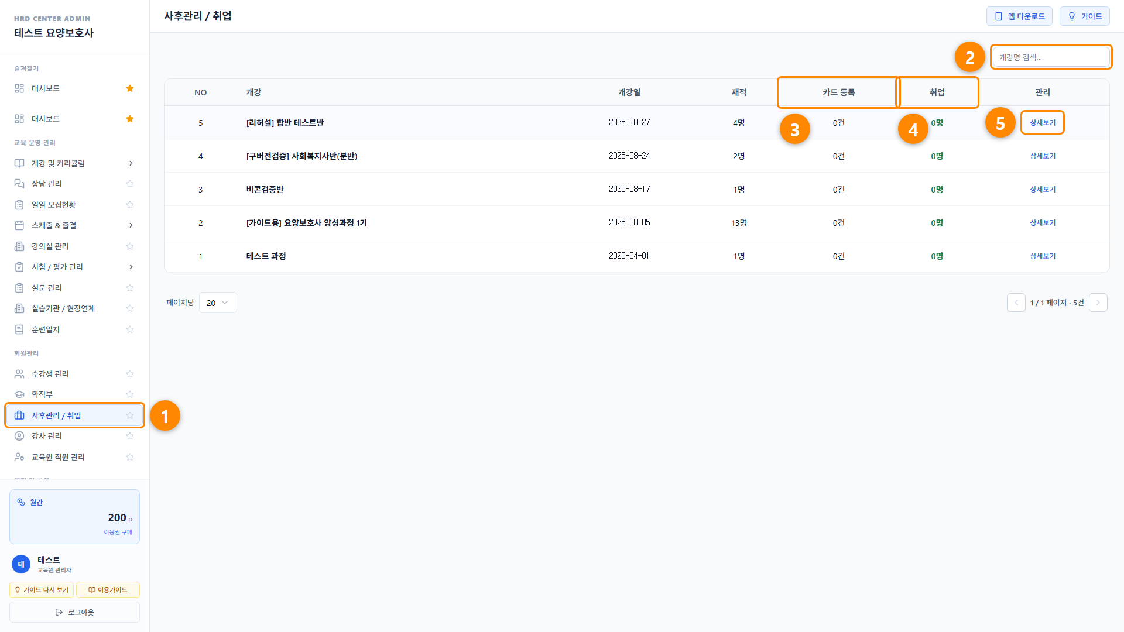Open the 가이드 button at top right

(x=1084, y=16)
